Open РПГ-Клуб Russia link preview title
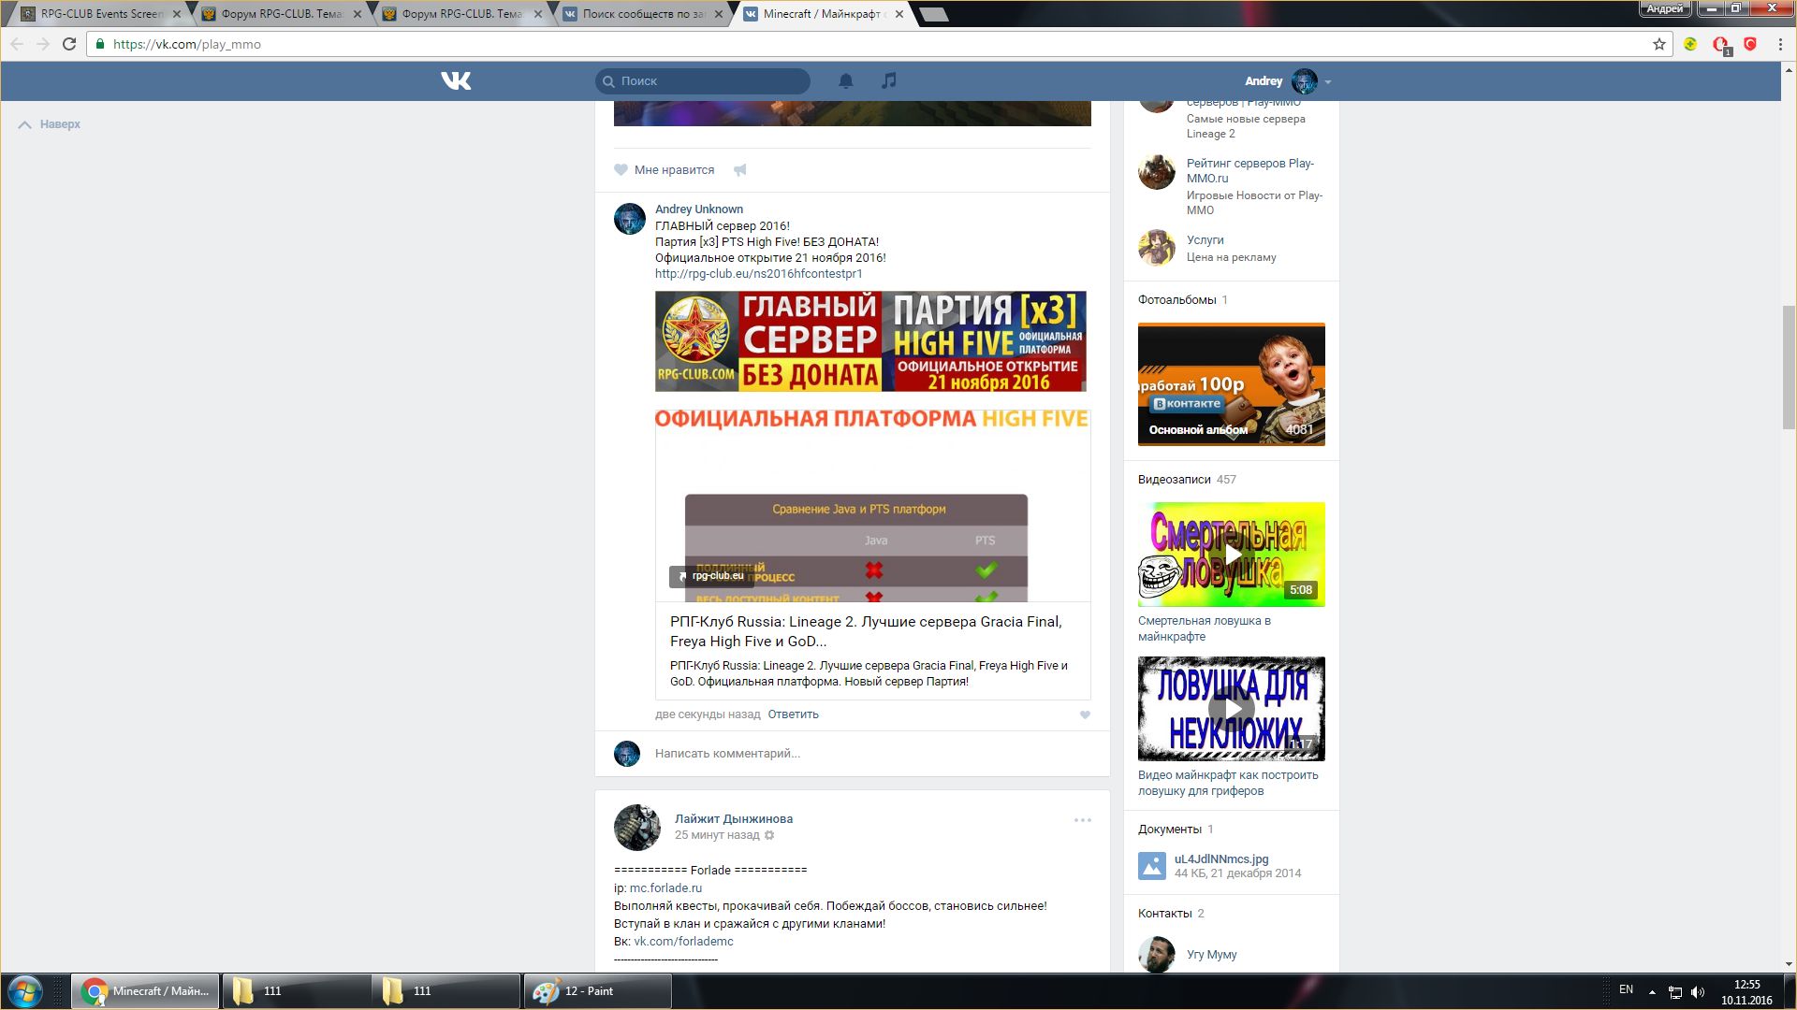Screen dimensions: 1797x1010 (866, 631)
